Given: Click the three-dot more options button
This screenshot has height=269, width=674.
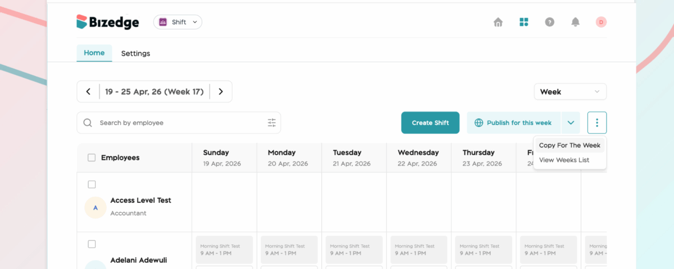Looking at the screenshot, I should pos(597,123).
